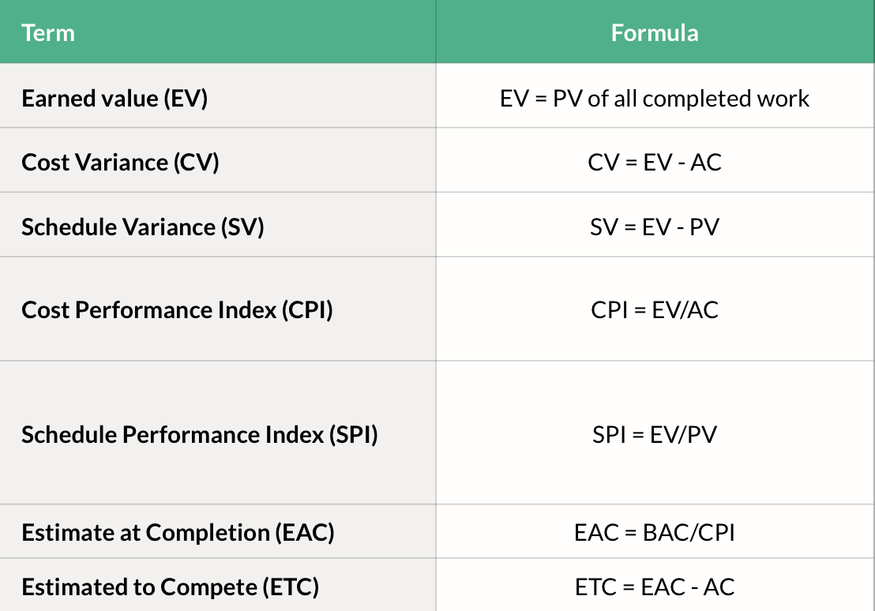Click the Term column header
Image resolution: width=875 pixels, height=611 pixels.
(48, 33)
